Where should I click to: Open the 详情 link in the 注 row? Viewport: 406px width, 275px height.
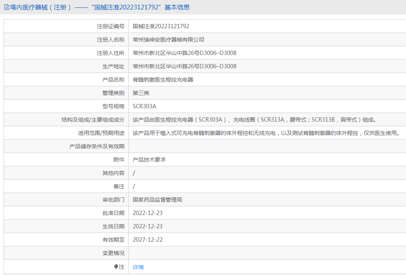138,267
